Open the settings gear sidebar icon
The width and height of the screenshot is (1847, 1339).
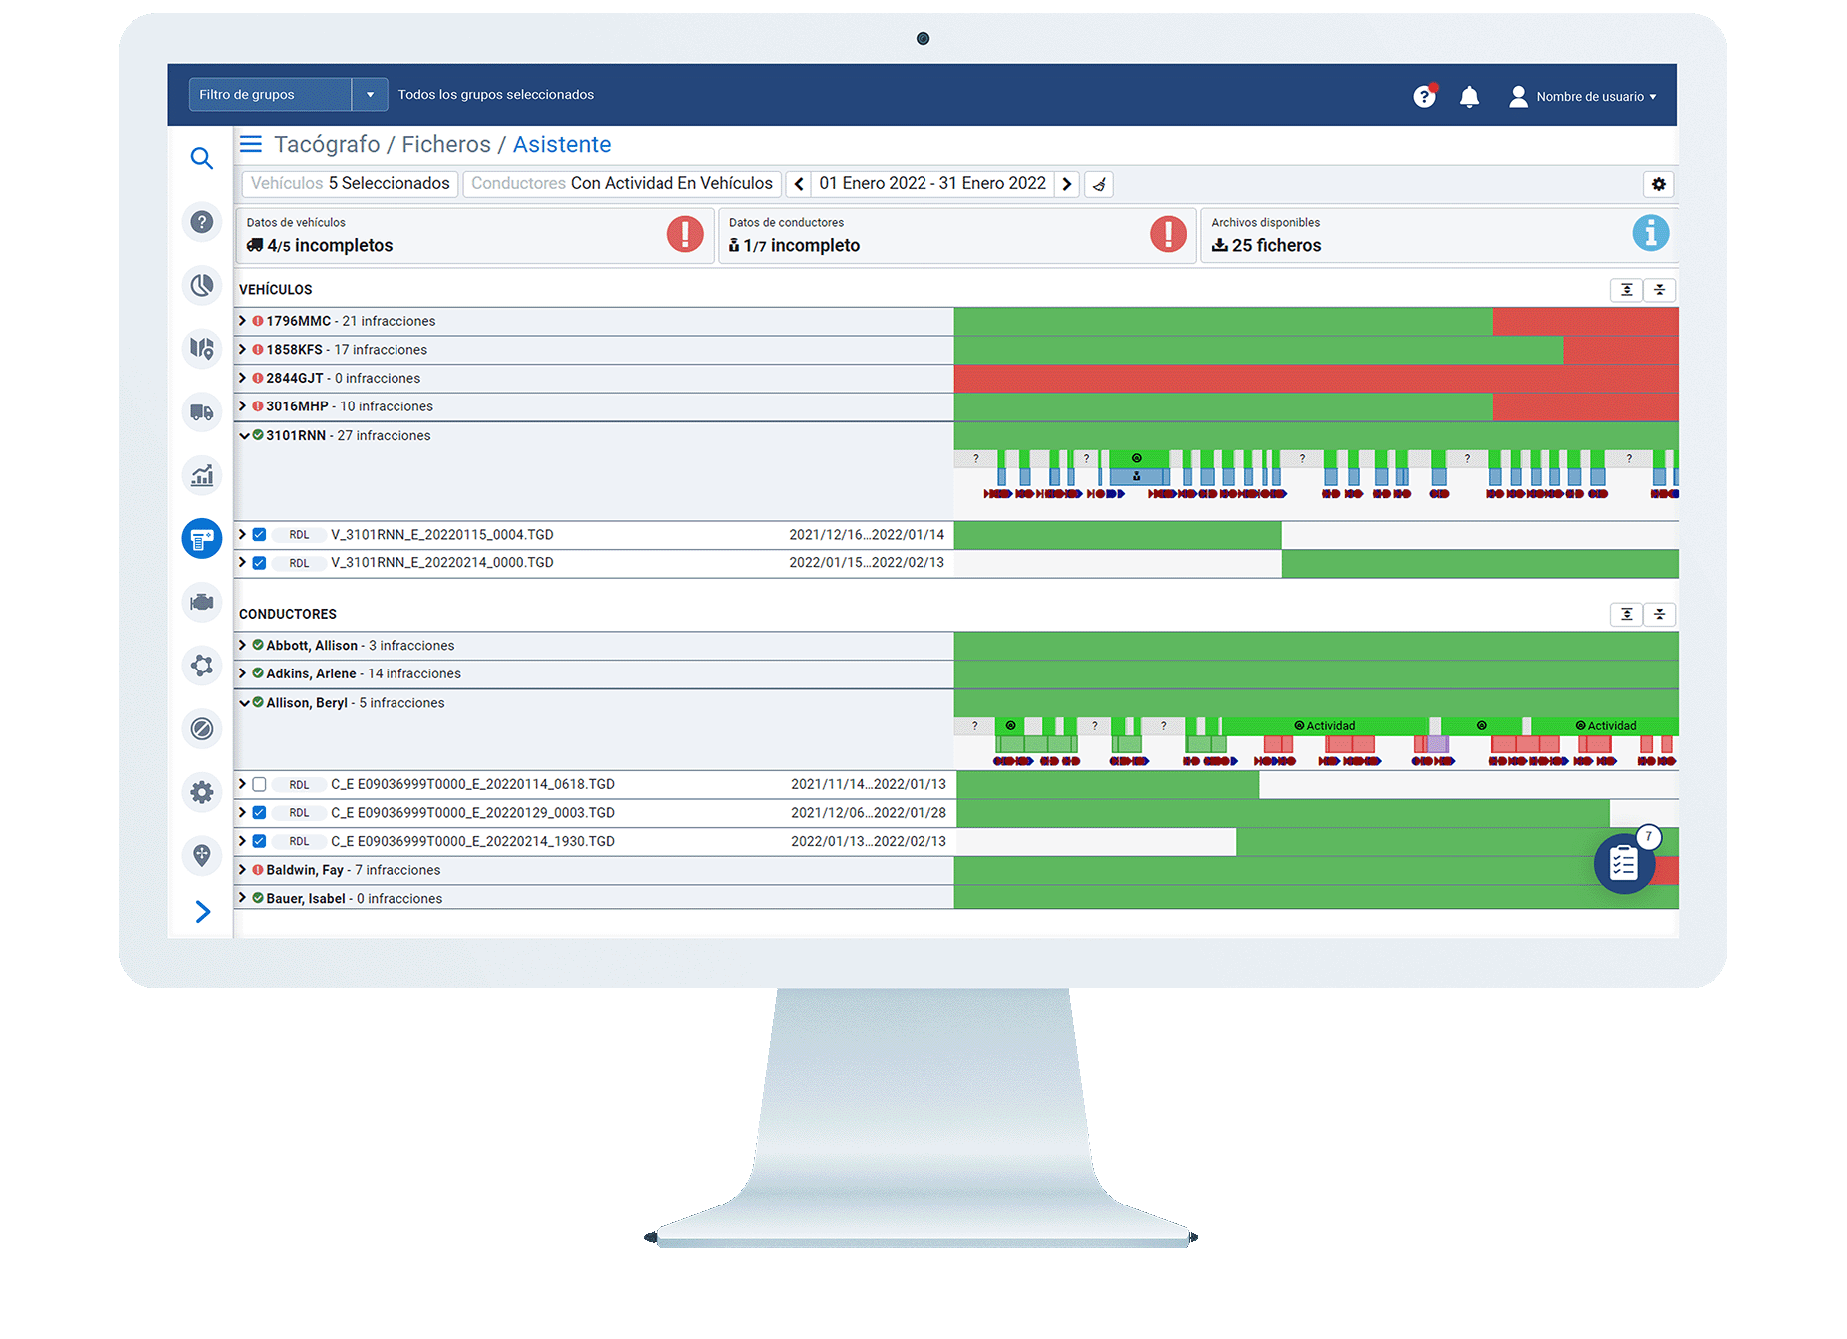click(201, 792)
